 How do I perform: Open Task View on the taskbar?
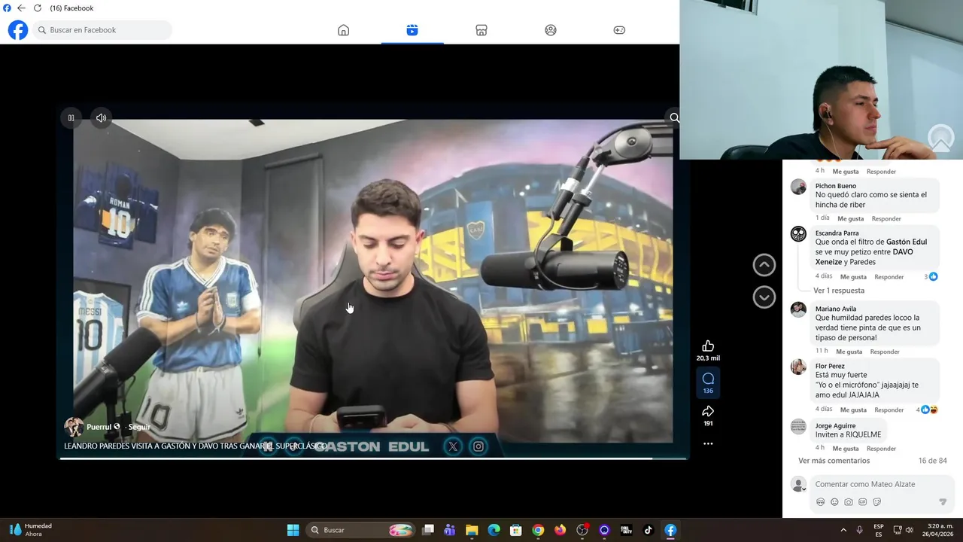(x=428, y=530)
